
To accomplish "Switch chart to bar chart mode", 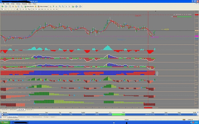I will pos(51,6).
